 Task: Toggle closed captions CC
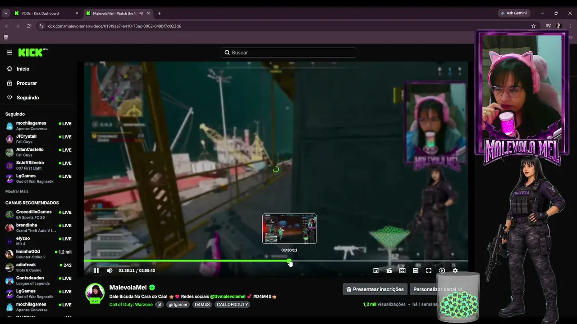tap(403, 270)
